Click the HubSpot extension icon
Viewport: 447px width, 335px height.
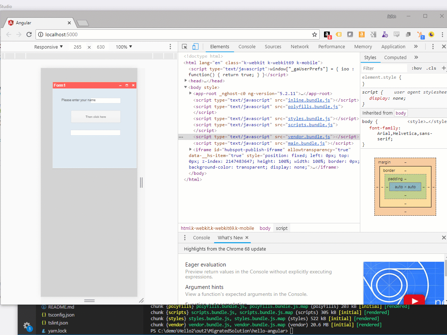[x=420, y=35]
